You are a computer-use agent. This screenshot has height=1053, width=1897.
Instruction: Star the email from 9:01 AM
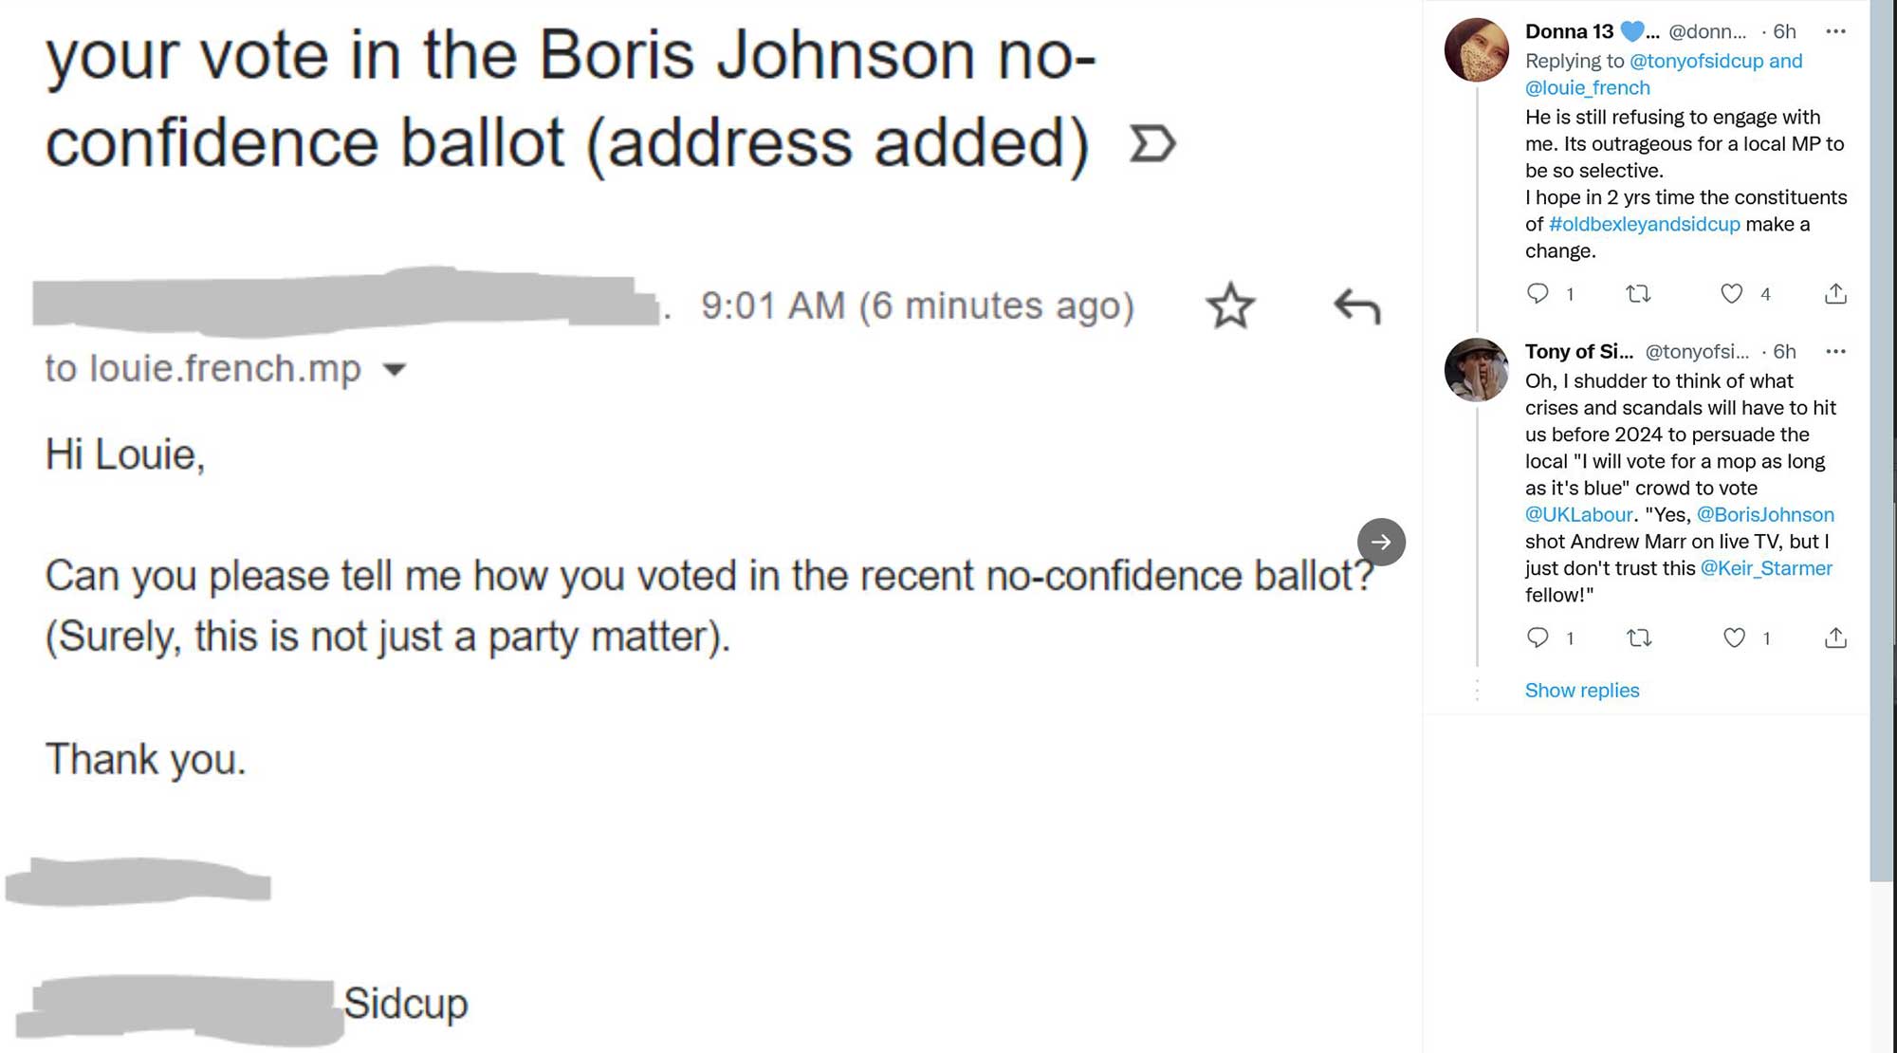[x=1230, y=305]
